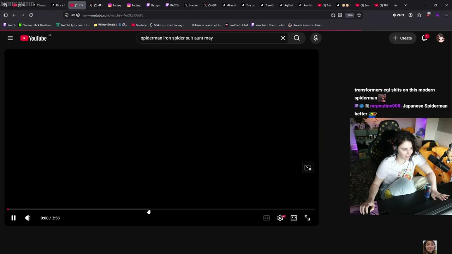The width and height of the screenshot is (452, 254).
Task: Click the red badged extension icon
Action: (x=428, y=15)
